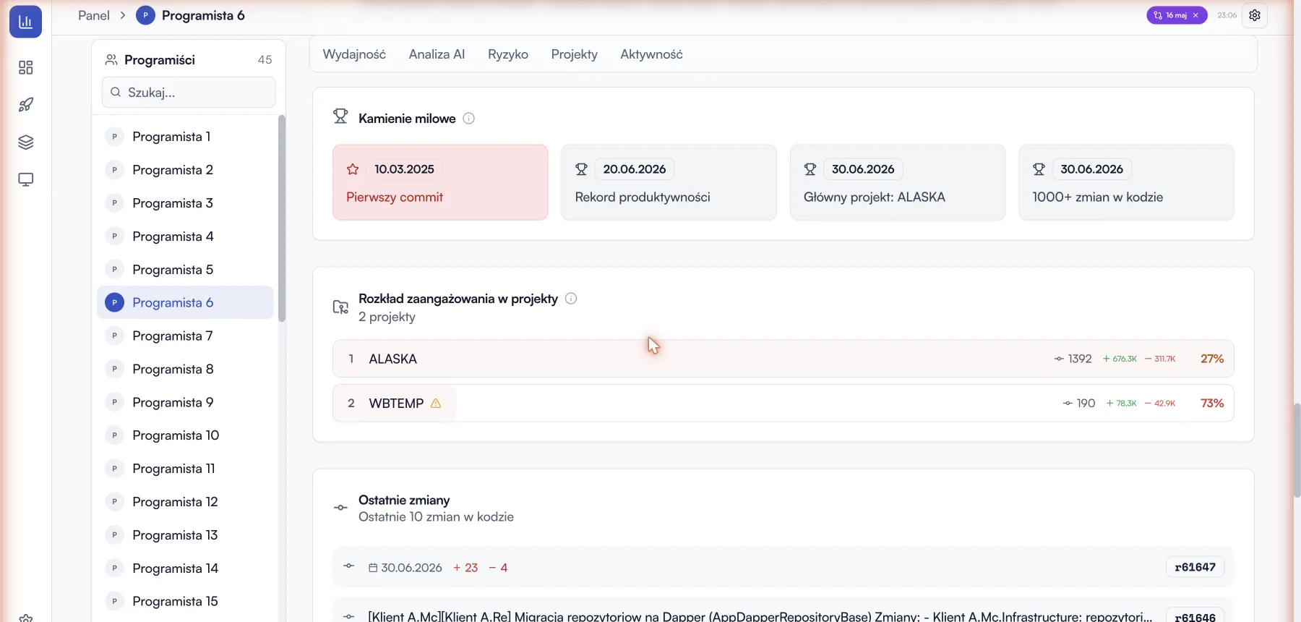Click commit count icon in the ALASKA row
This screenshot has height=622, width=1301.
coord(1059,359)
